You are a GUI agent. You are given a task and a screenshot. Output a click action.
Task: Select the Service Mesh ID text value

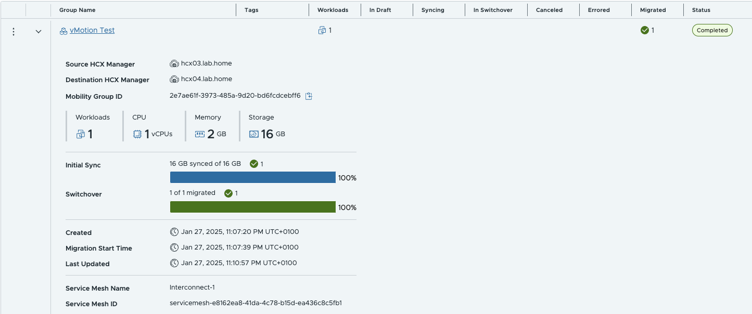click(254, 304)
